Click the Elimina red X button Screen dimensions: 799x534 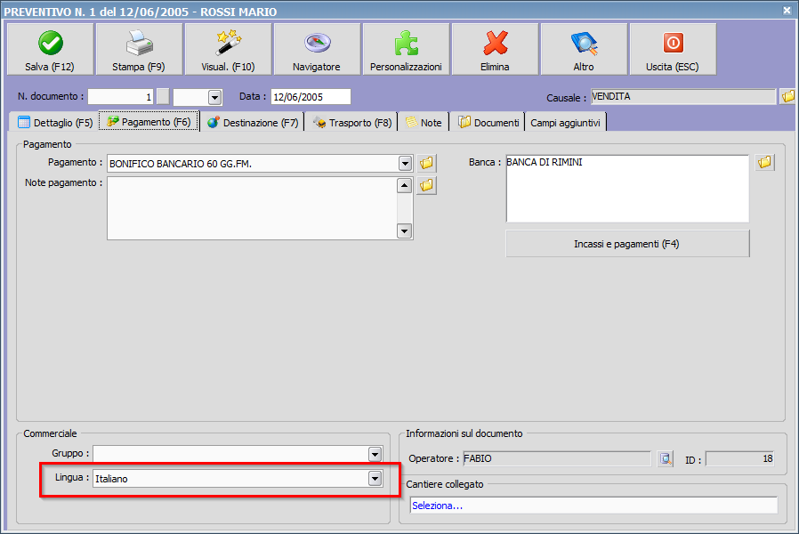click(495, 50)
